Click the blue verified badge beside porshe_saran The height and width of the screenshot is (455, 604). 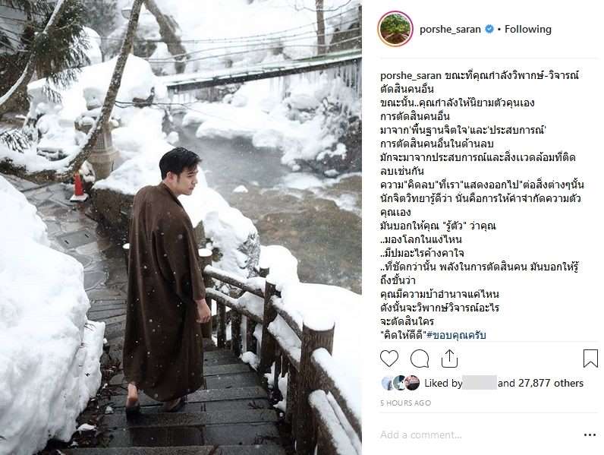(489, 29)
